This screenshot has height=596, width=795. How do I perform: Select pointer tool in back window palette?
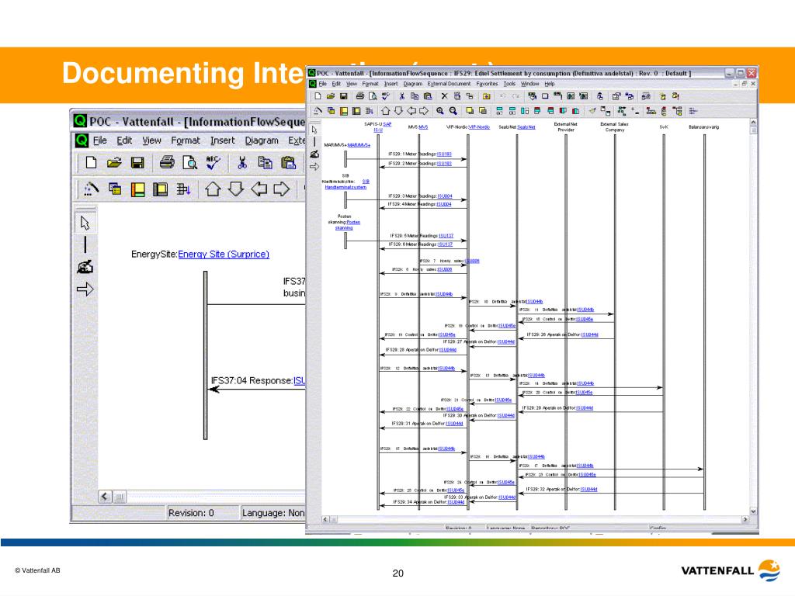(x=85, y=223)
